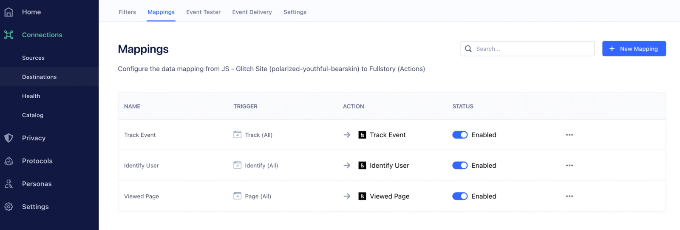Click the Home house icon

(x=8, y=12)
